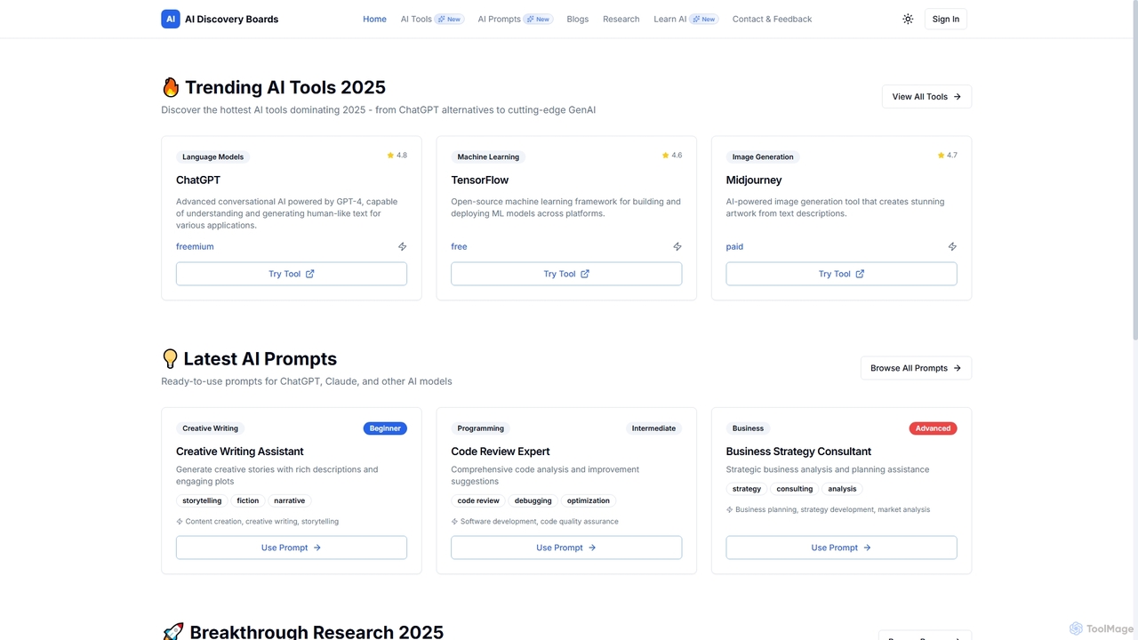Image resolution: width=1138 pixels, height=640 pixels.
Task: Open the AI Prompts nav item
Action: (x=516, y=19)
